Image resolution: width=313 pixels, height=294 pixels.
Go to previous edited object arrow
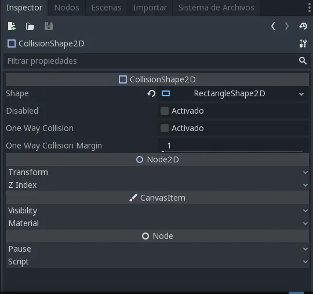273,26
